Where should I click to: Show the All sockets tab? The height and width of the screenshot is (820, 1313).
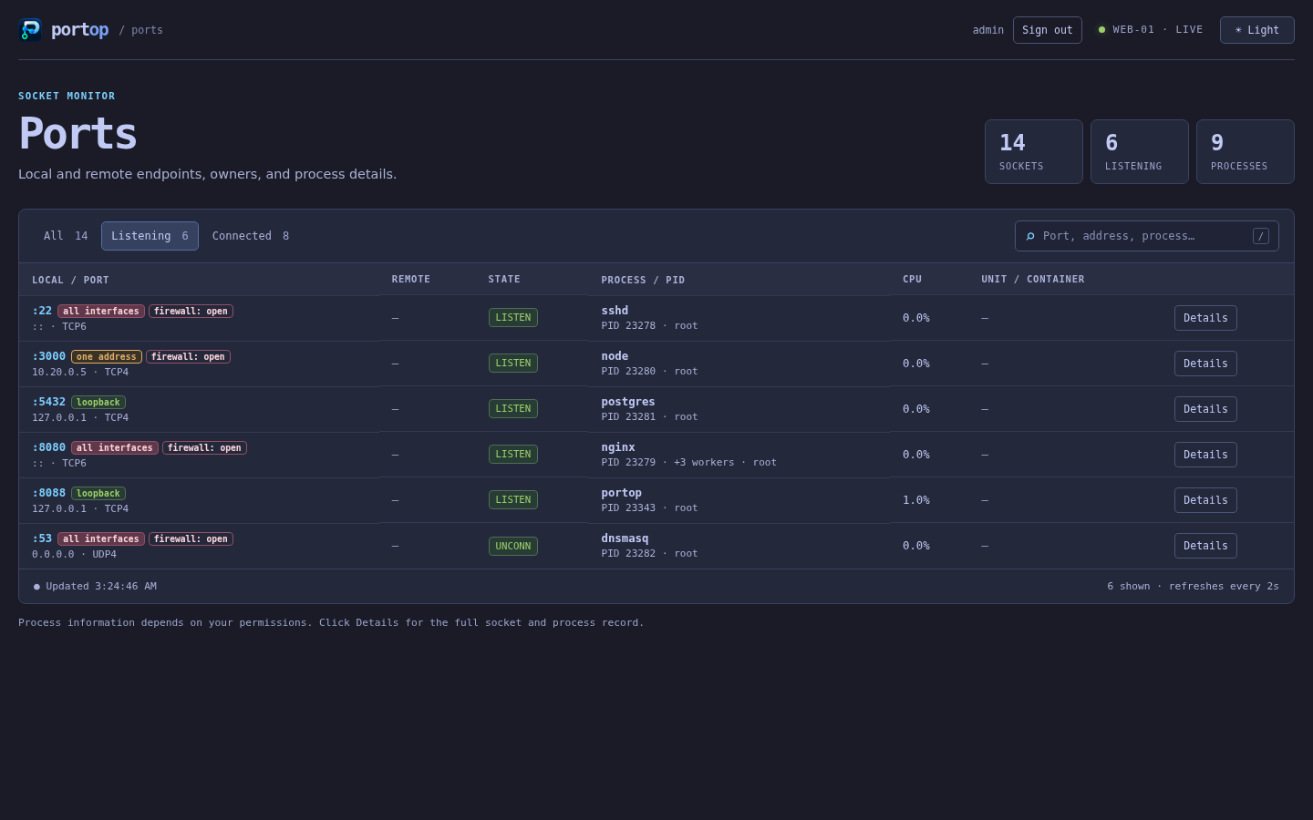pos(66,236)
